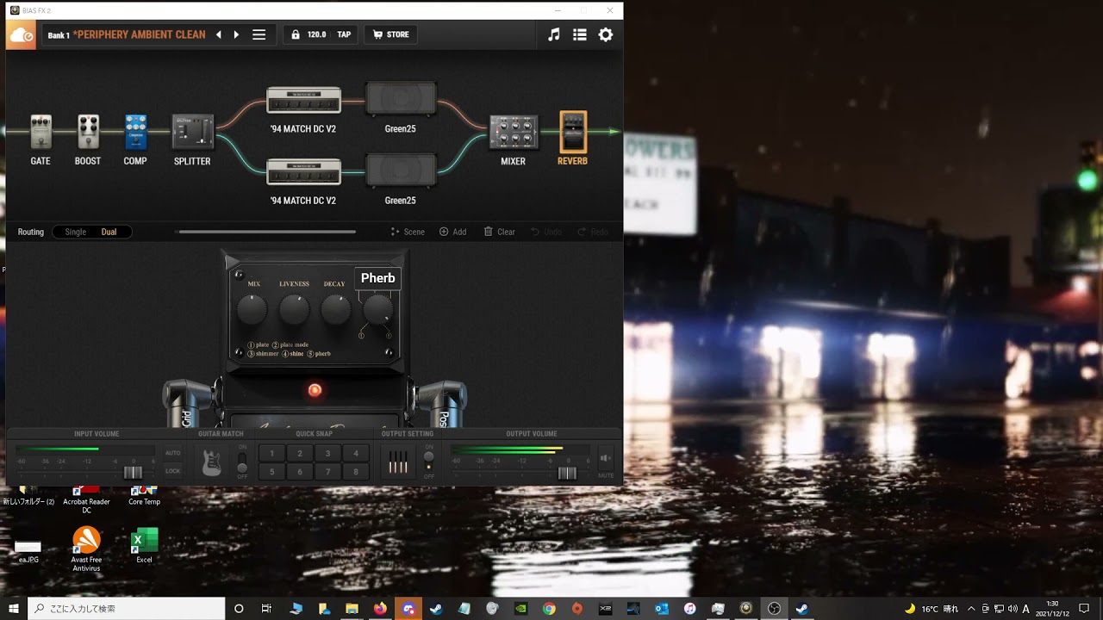Enable AUTO input volume

click(x=173, y=453)
